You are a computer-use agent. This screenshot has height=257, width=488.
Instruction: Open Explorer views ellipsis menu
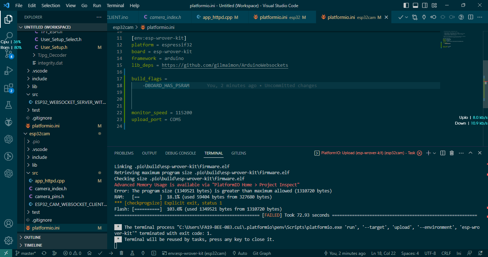99,17
